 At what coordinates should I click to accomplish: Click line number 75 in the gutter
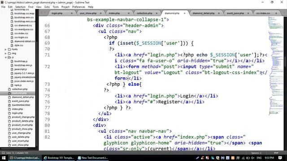pos(47,96)
